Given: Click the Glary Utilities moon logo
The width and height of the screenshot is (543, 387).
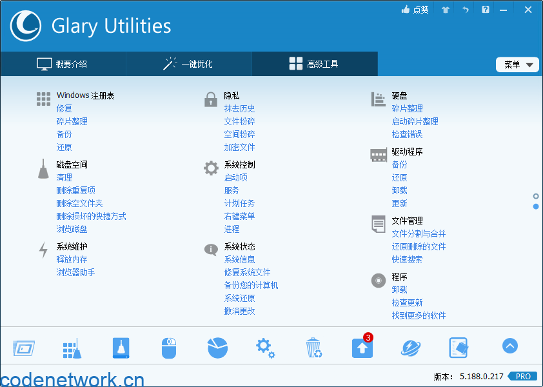Looking at the screenshot, I should (26, 26).
